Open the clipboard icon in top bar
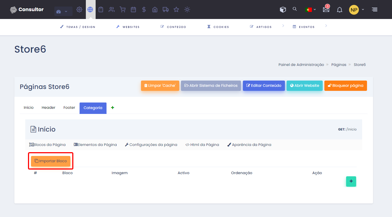Image resolution: width=392 pixels, height=217 pixels. (101, 9)
